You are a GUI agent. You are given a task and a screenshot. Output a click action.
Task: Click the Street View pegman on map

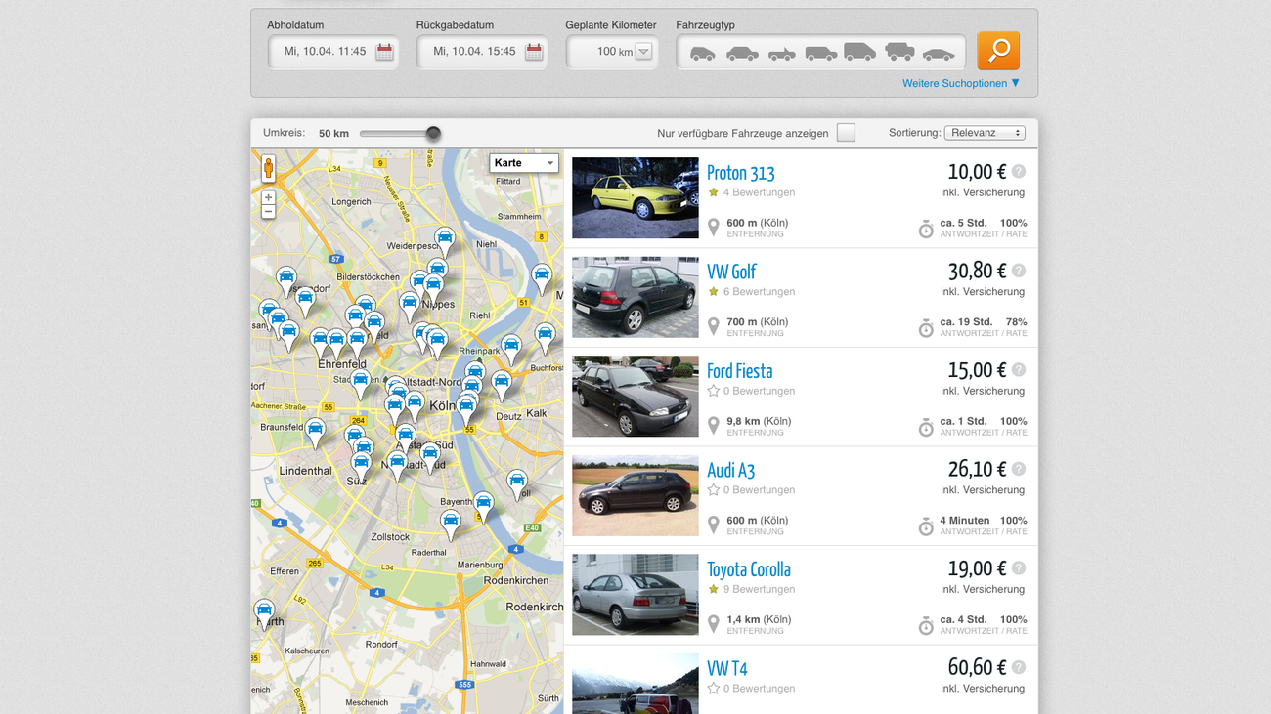click(268, 168)
